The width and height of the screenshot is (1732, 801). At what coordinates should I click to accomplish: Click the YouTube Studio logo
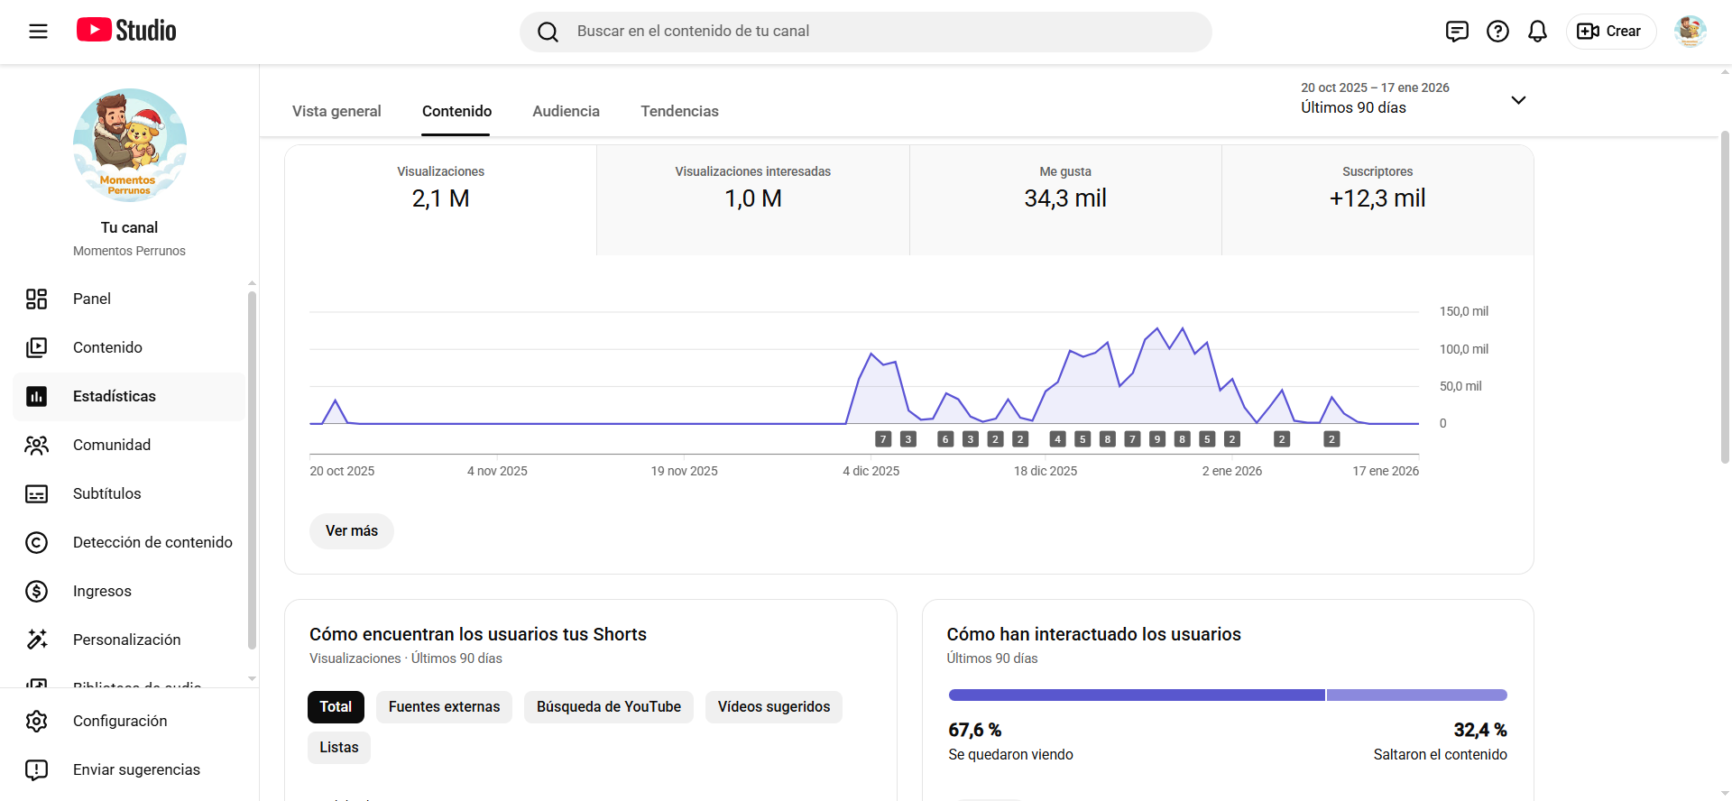point(126,31)
